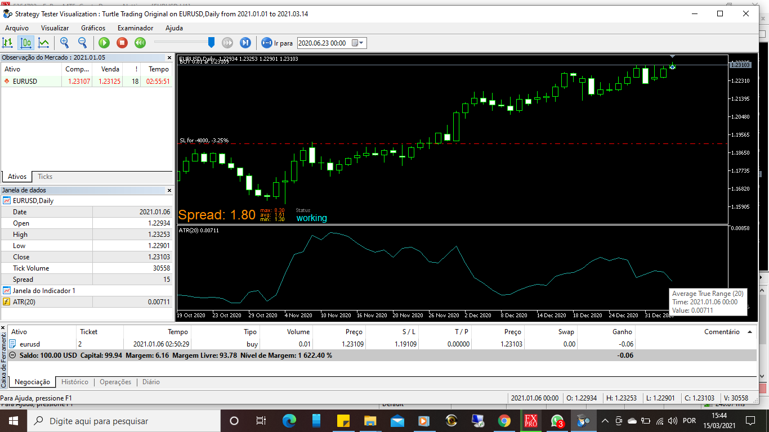Switch to the Ticks tab
The width and height of the screenshot is (769, 432).
point(45,177)
